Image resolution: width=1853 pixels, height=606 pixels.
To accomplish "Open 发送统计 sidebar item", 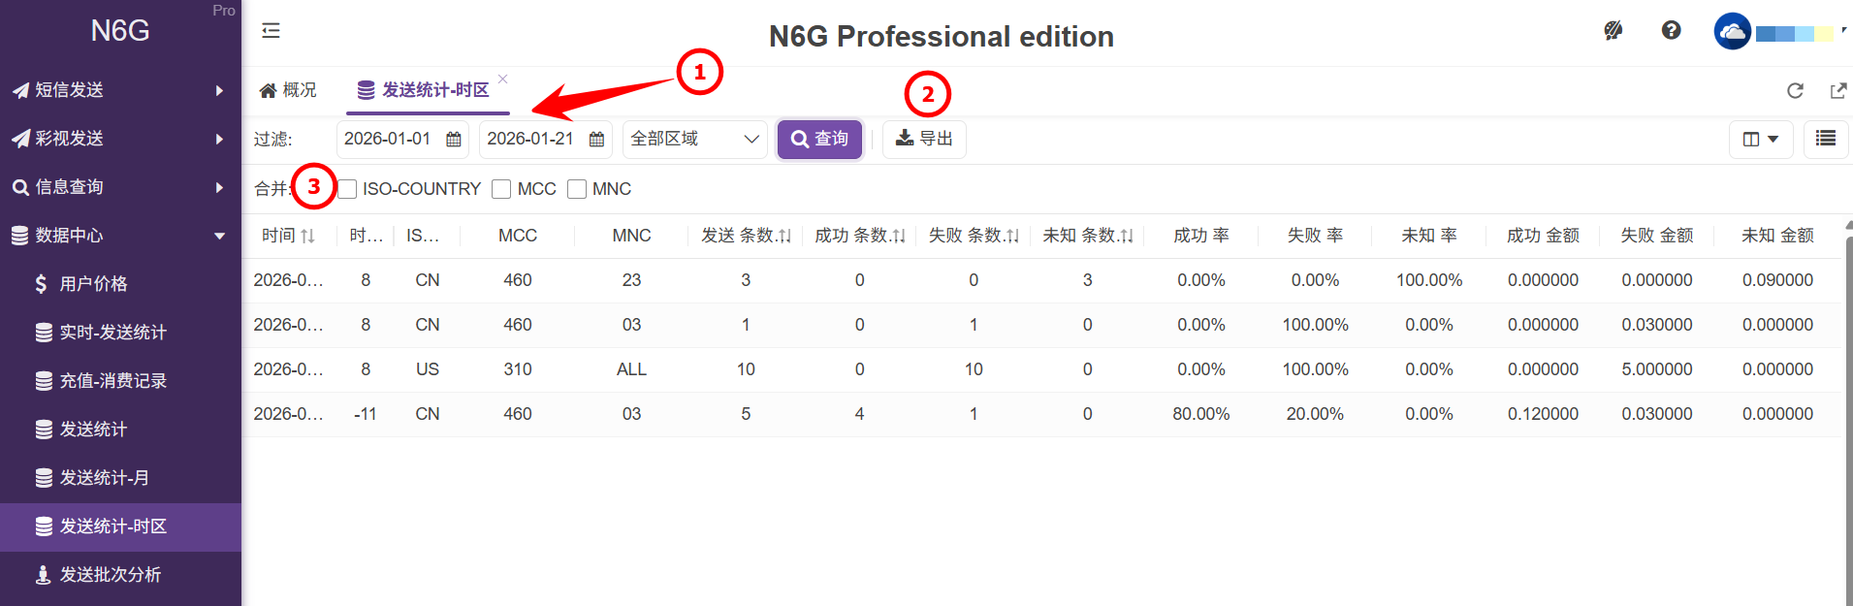I will click(x=120, y=430).
